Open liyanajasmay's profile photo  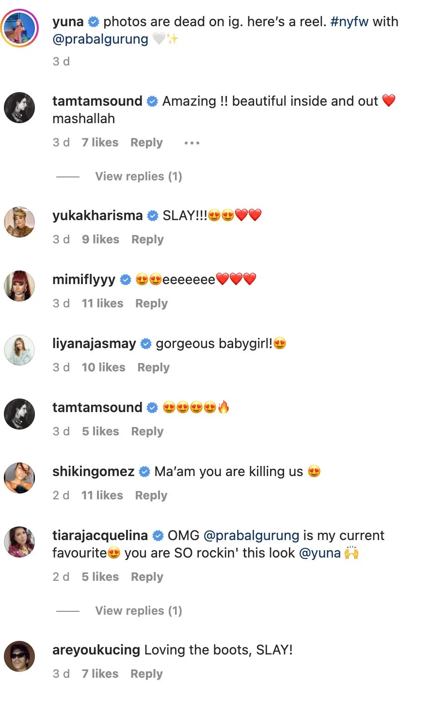click(x=19, y=350)
